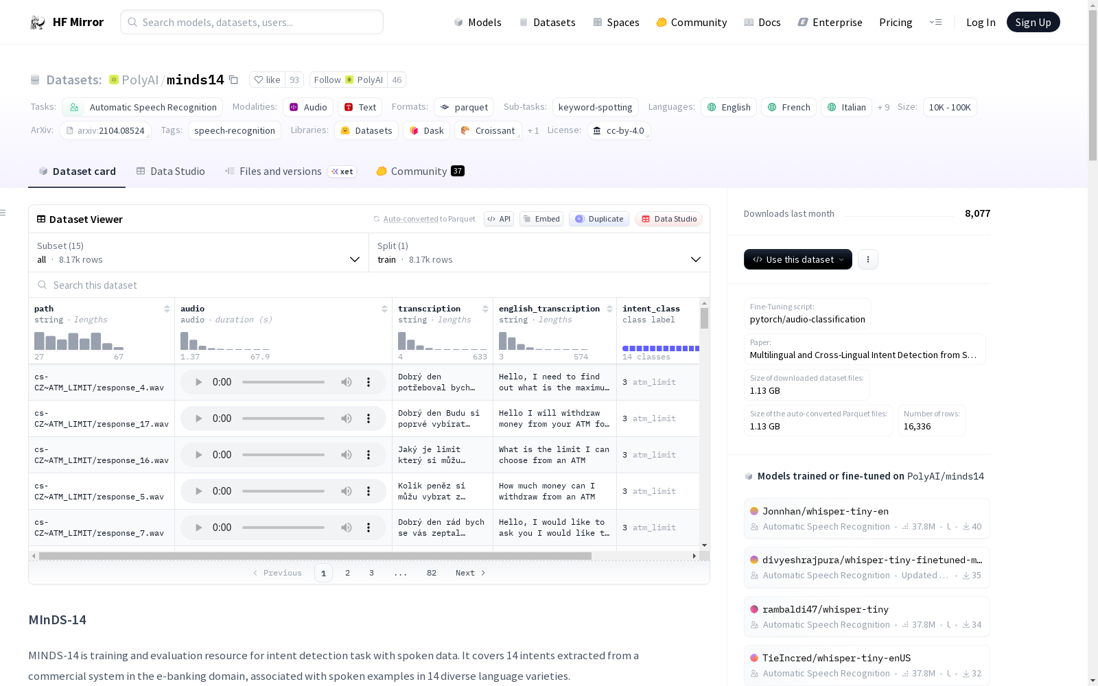Open Data Studio from viewer header
1098x686 pixels.
(x=668, y=219)
